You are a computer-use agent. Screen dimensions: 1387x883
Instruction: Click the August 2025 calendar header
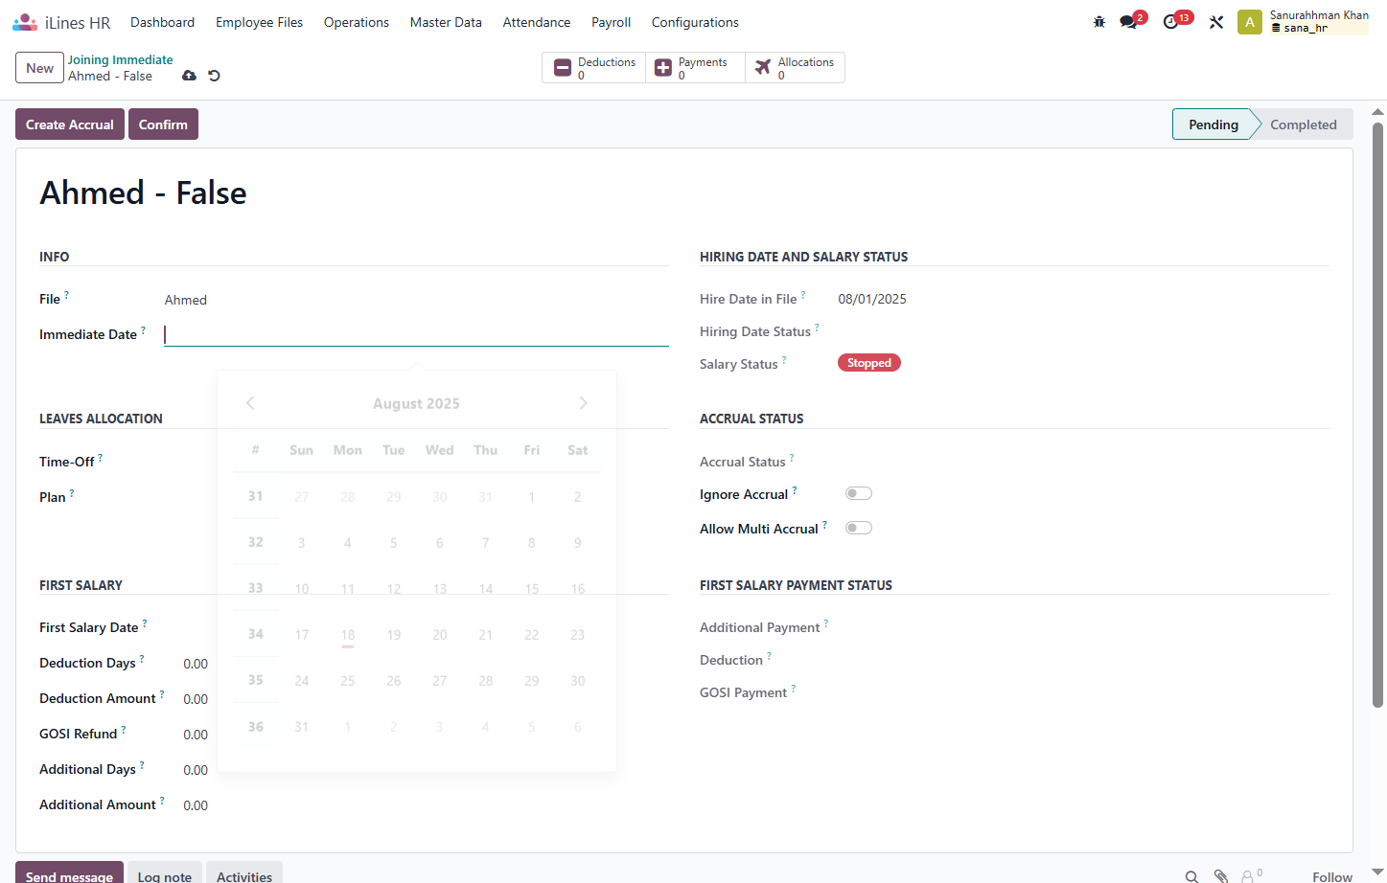[416, 404]
